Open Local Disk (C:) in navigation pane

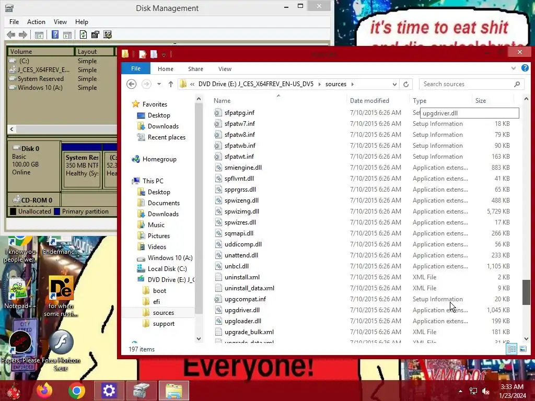167,269
